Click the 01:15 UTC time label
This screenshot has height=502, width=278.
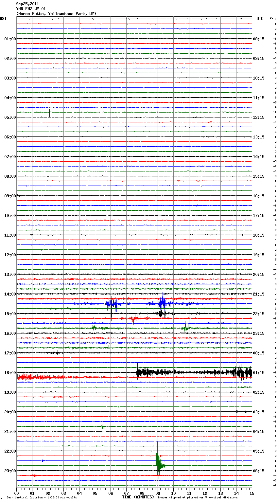[x=259, y=373]
